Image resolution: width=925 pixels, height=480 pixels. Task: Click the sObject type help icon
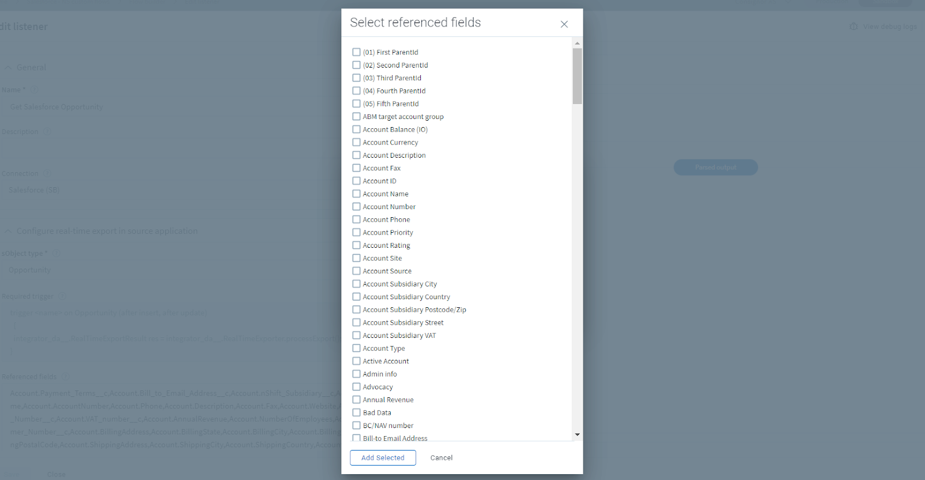point(56,254)
